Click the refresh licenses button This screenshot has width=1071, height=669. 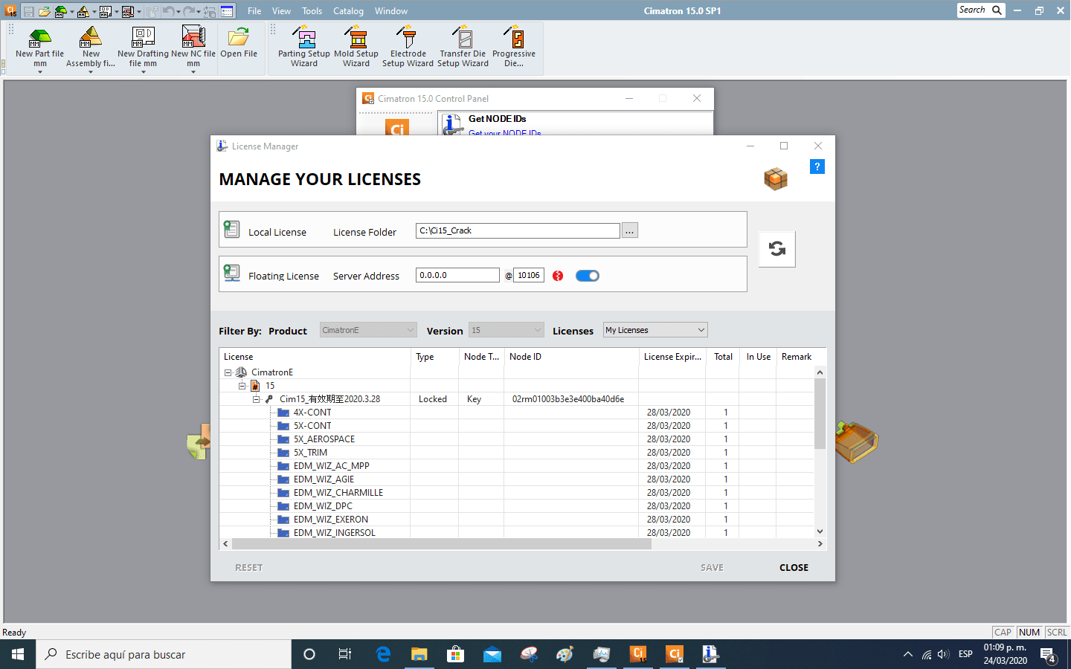[x=777, y=249]
